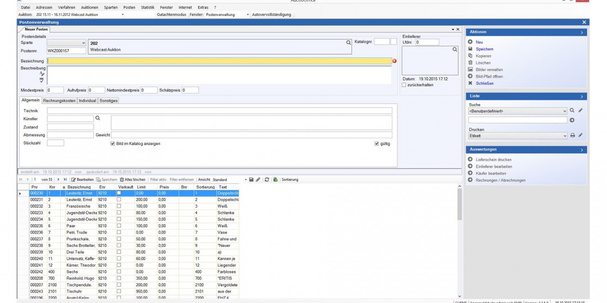Click the go arrow beside the search text field
This screenshot has width=607, height=303.
pos(572,120)
